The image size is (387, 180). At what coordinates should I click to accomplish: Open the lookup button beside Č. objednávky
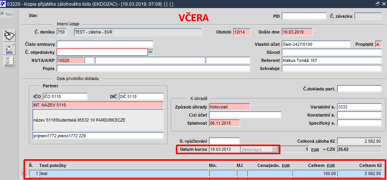(x=150, y=52)
